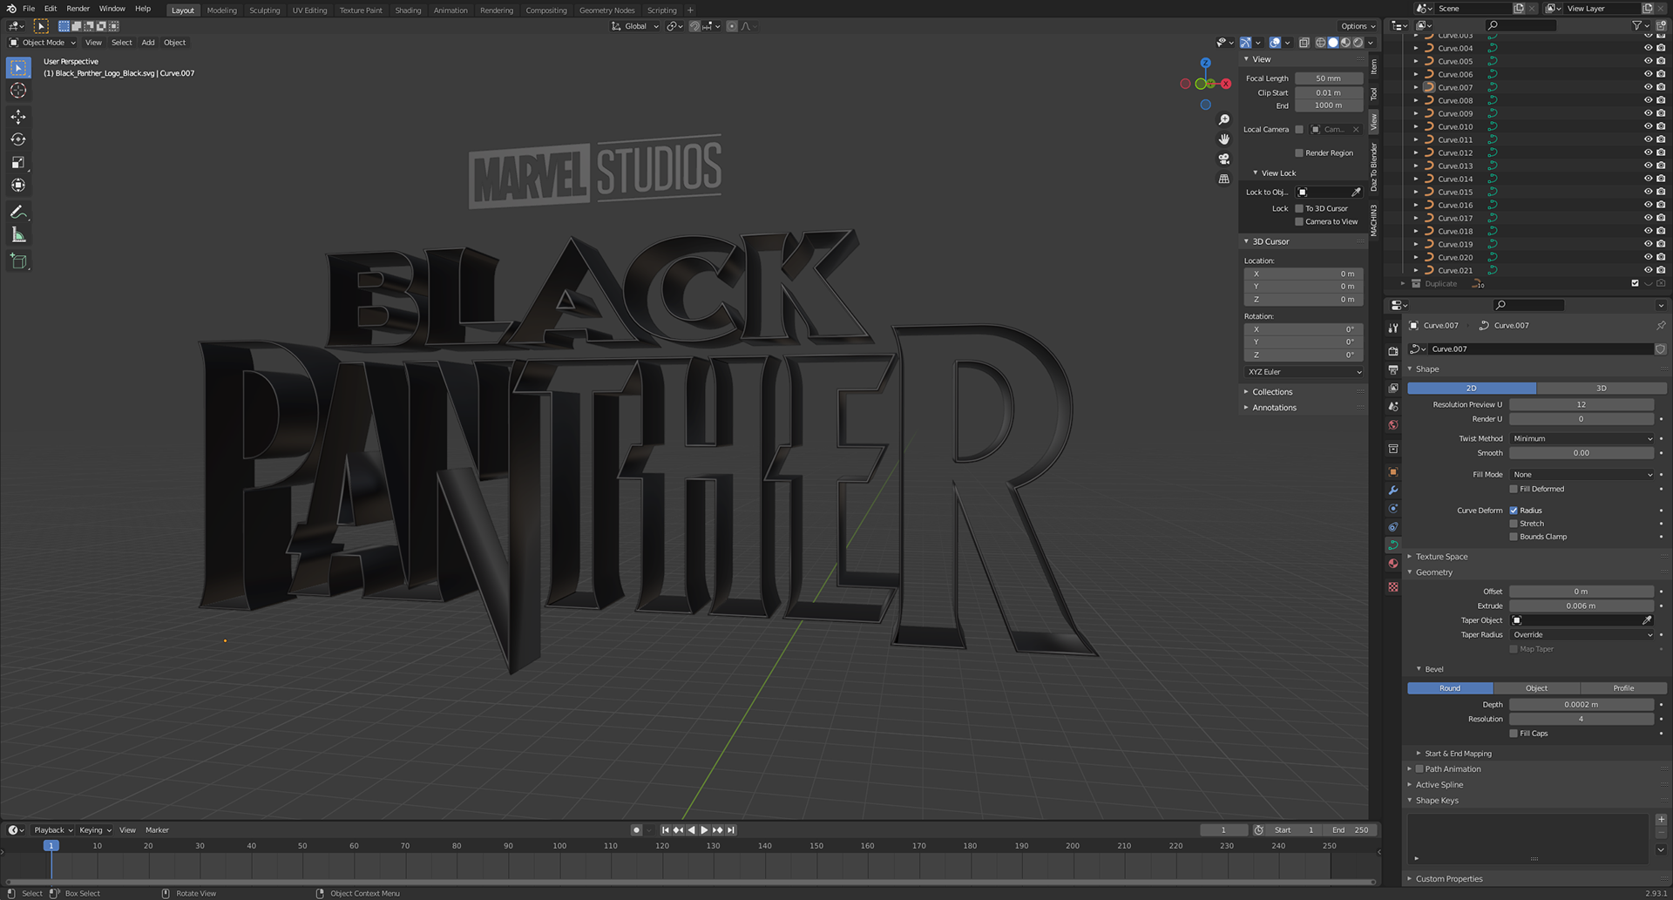This screenshot has height=900, width=1673.
Task: Switch to the Geometry Nodes workspace tab
Action: pyautogui.click(x=606, y=10)
